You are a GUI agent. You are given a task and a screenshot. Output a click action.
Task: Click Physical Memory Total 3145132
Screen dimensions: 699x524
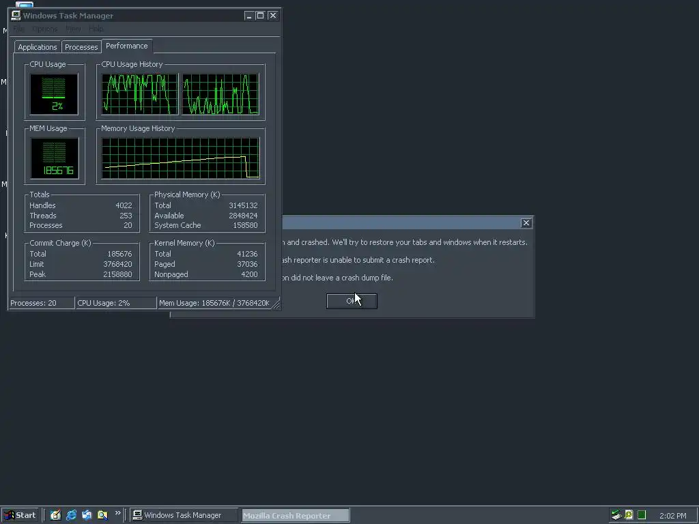point(243,205)
